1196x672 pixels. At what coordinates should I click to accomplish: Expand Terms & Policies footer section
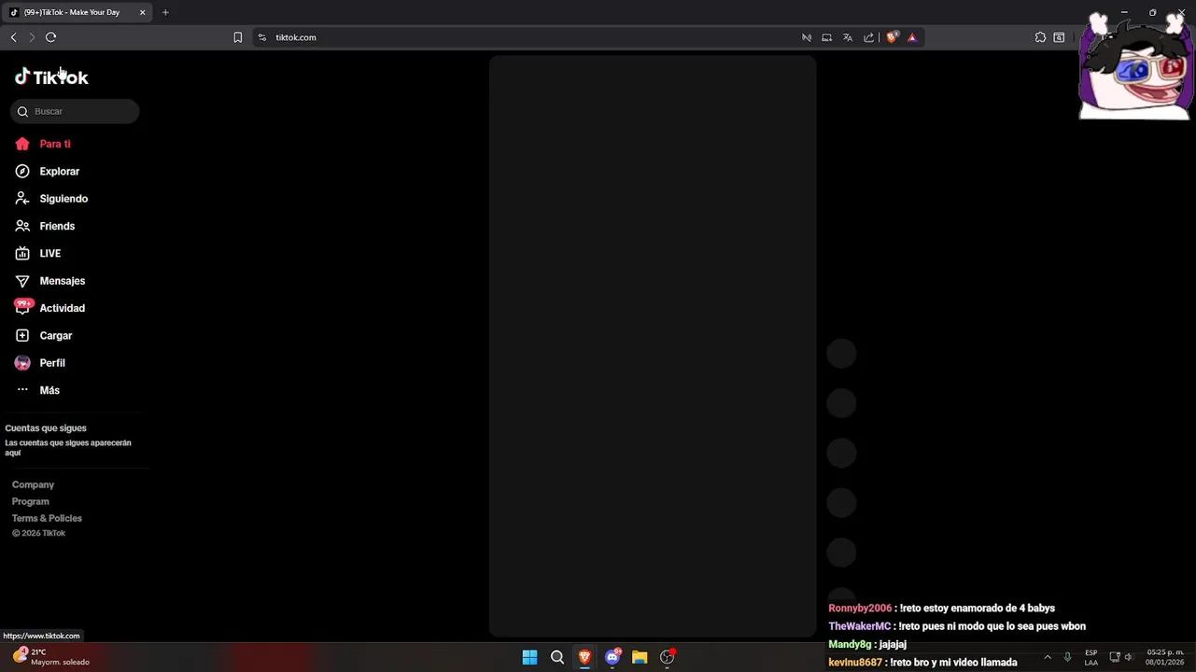(x=47, y=518)
